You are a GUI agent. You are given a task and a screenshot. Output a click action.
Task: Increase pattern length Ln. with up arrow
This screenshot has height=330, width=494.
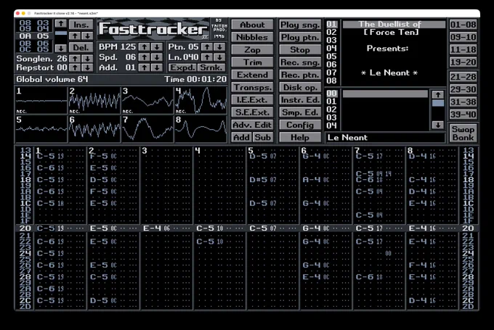(207, 57)
